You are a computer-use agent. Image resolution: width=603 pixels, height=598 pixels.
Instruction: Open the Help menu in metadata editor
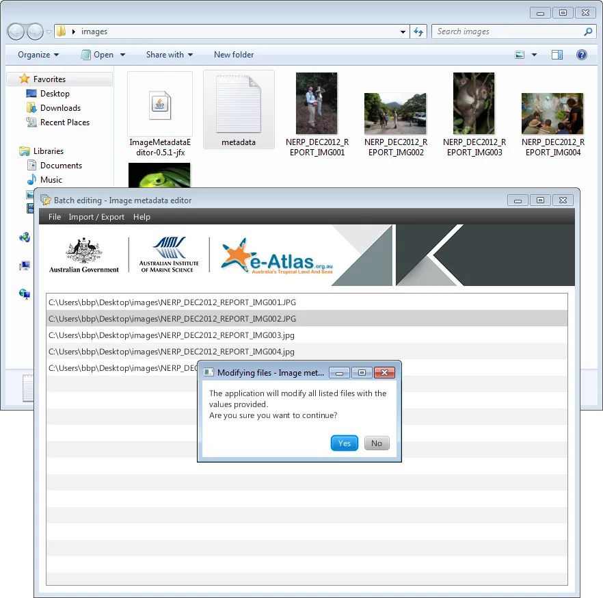pos(142,217)
